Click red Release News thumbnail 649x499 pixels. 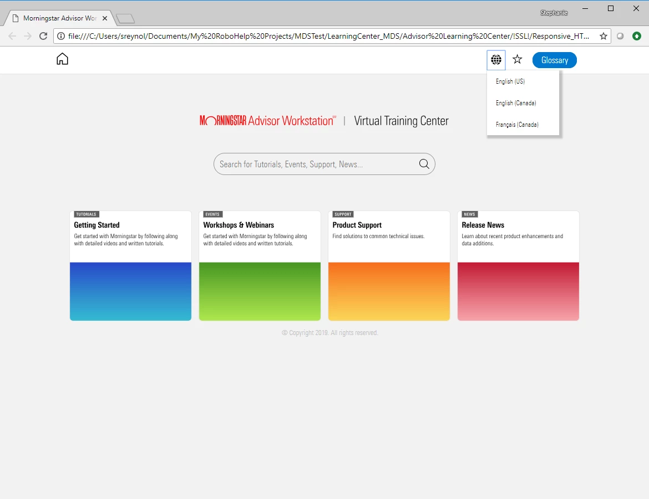[518, 291]
